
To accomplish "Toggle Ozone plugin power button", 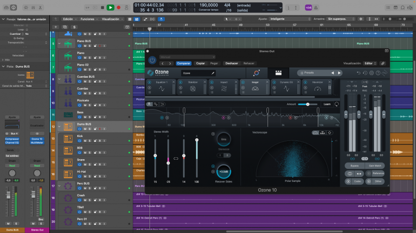I will [152, 60].
